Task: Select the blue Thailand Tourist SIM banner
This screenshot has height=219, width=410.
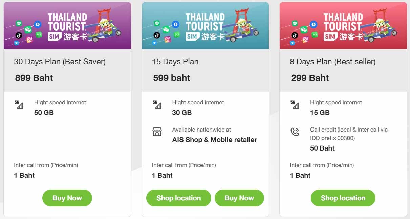Action: [x=205, y=26]
